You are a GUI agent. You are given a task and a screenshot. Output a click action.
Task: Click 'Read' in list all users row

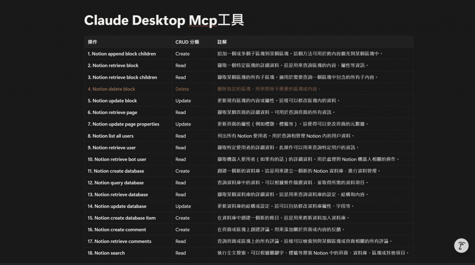(180, 136)
